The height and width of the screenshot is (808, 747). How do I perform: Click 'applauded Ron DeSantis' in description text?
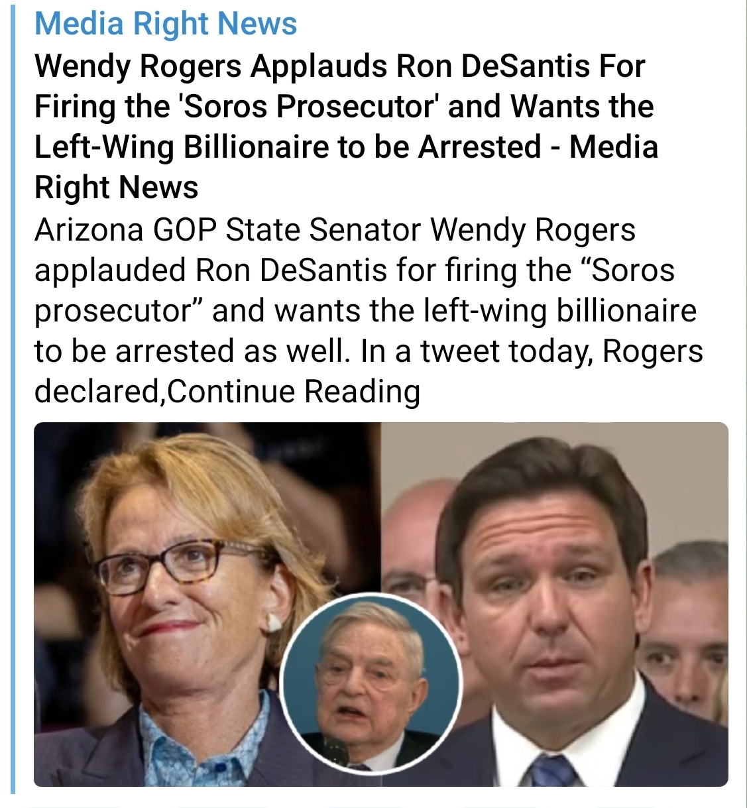(211, 270)
